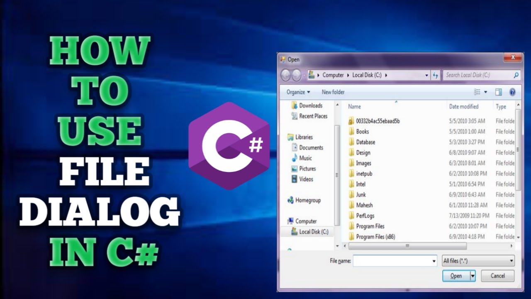Go back using the Back arrow button
The height and width of the screenshot is (299, 531).
tap(286, 75)
